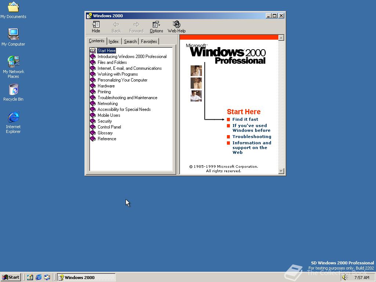This screenshot has width=376, height=282.
Task: Select the Mobile Users topic label
Action: (x=109, y=115)
